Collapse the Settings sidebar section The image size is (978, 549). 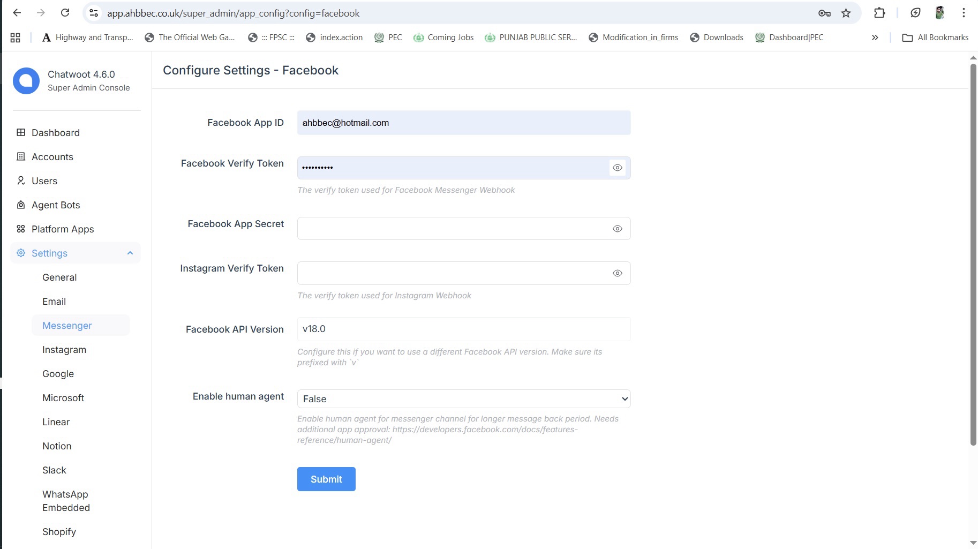tap(130, 253)
